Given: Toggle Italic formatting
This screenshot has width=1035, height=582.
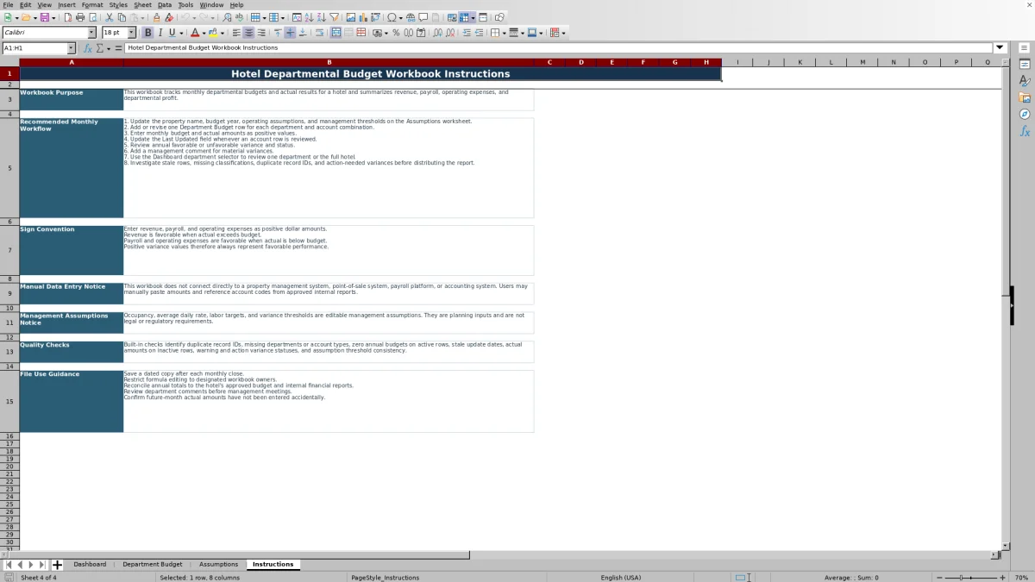Looking at the screenshot, I should 160,33.
